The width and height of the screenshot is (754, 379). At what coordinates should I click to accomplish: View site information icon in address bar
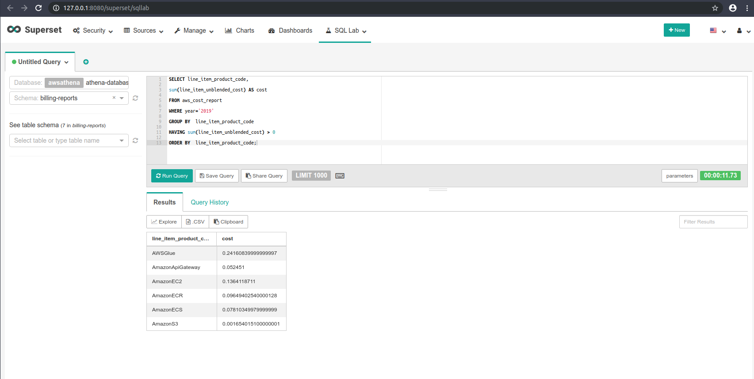56,8
